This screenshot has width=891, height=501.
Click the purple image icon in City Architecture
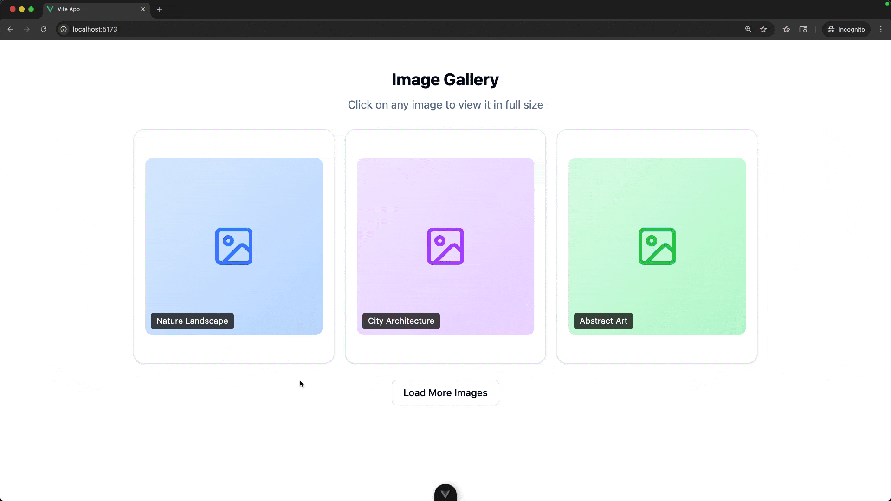point(445,246)
